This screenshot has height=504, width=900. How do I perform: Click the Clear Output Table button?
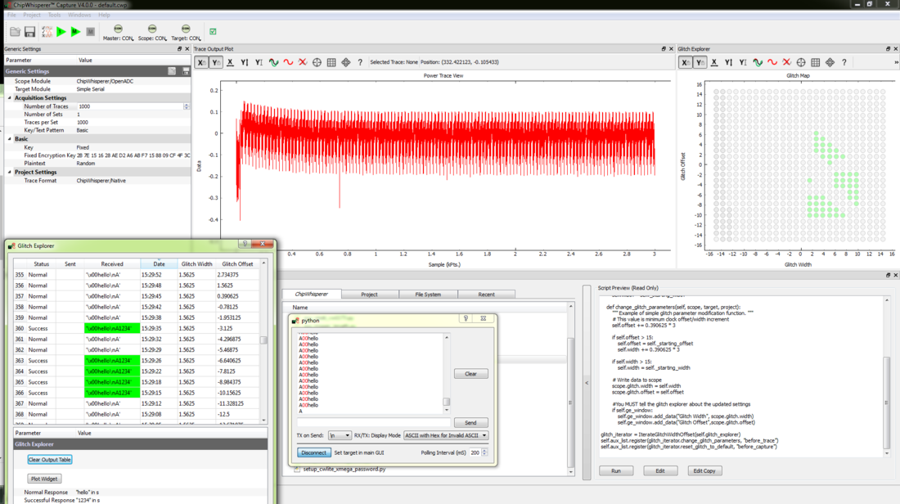[x=49, y=460]
